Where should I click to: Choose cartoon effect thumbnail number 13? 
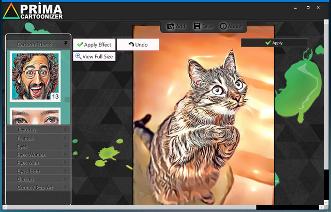click(35, 75)
